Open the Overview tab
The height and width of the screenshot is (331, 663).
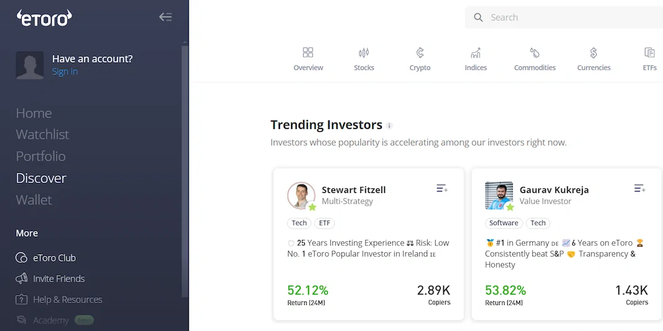tap(308, 60)
